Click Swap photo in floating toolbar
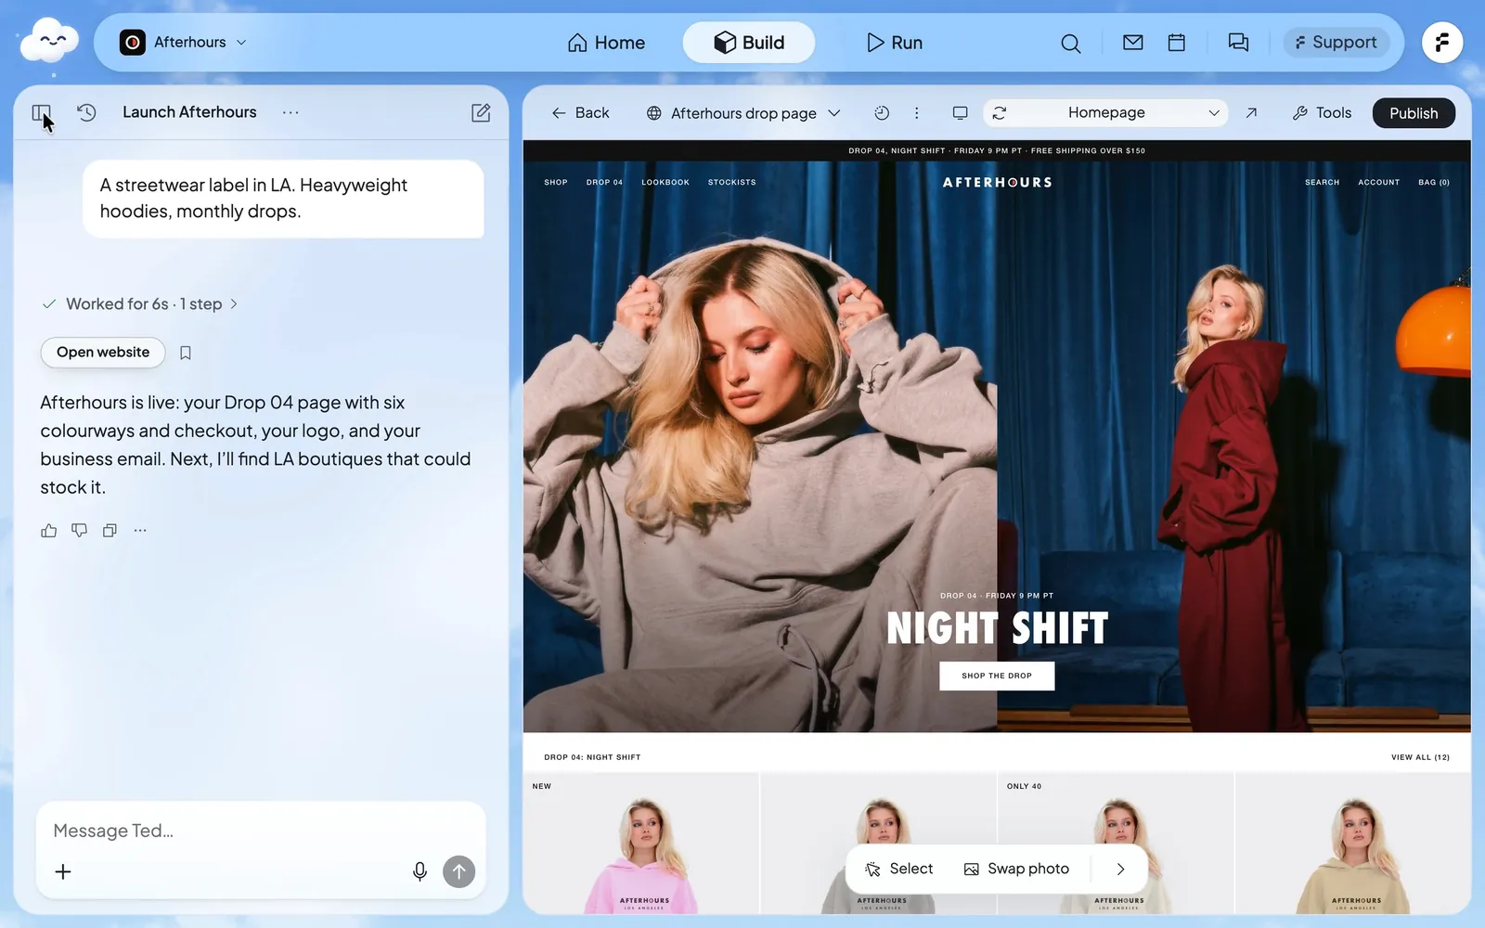 1016,870
